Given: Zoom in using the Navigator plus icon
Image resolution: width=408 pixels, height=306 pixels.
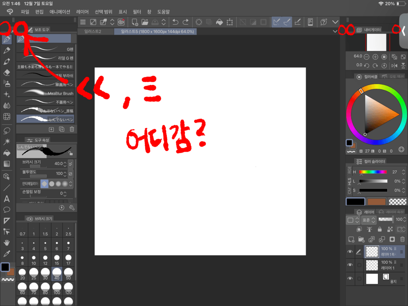Looking at the screenshot, I should 375,57.
